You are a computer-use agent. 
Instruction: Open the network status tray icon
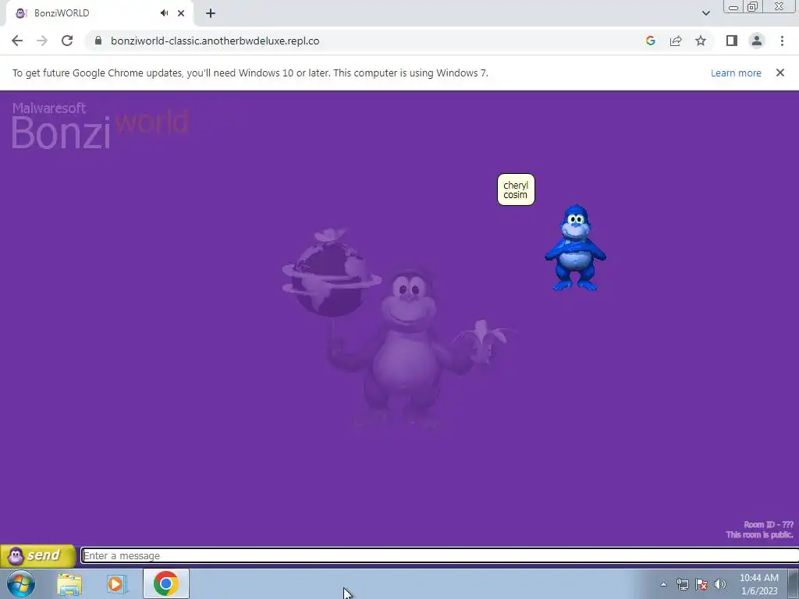pyautogui.click(x=682, y=584)
